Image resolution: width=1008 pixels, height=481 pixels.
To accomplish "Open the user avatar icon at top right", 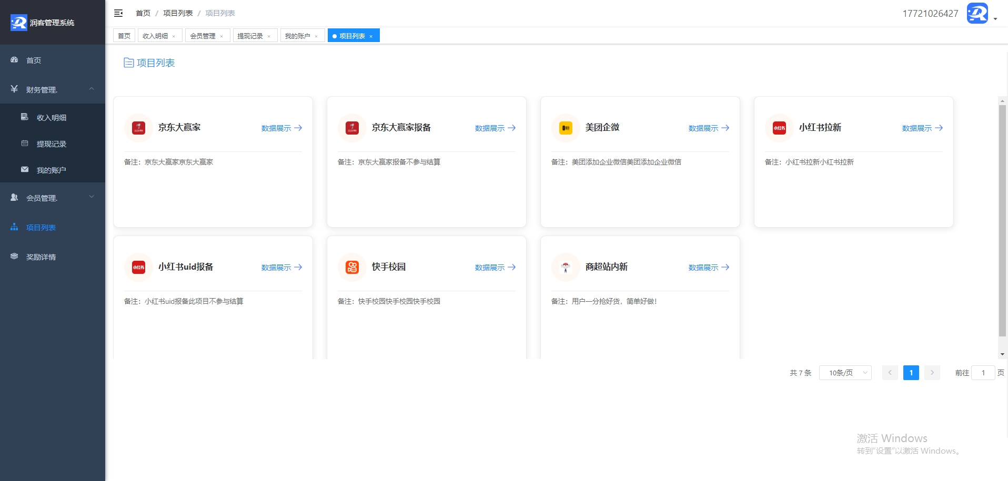I will [977, 13].
